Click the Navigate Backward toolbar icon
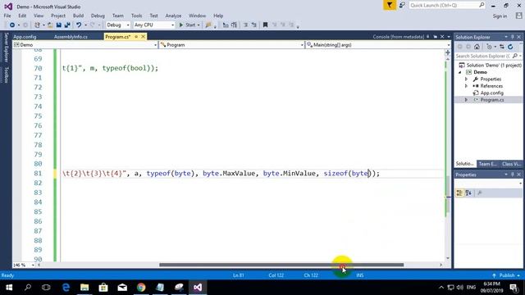This screenshot has height=295, width=525. 12,25
